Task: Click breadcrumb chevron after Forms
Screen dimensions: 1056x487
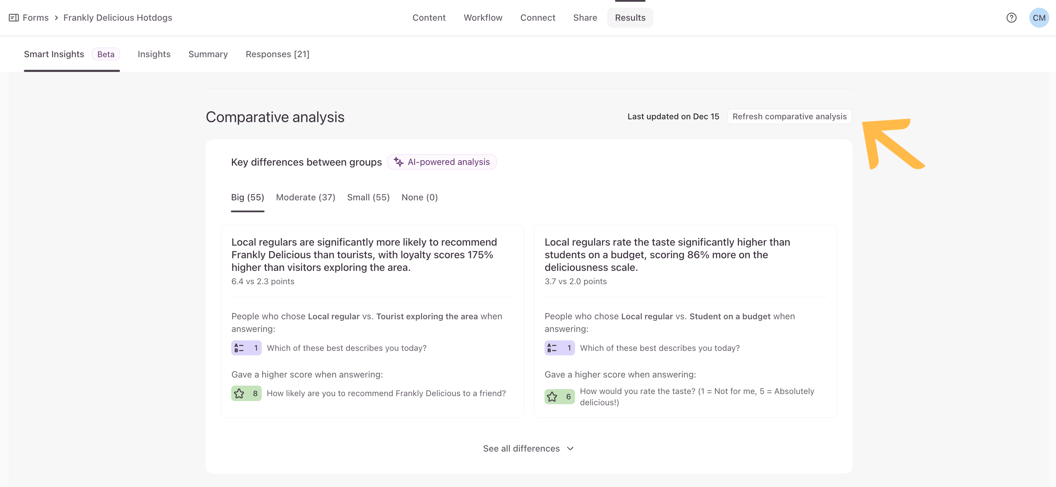Action: click(56, 18)
